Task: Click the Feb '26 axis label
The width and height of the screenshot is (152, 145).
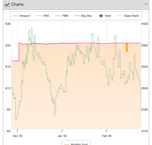Action: pyautogui.click(x=107, y=136)
